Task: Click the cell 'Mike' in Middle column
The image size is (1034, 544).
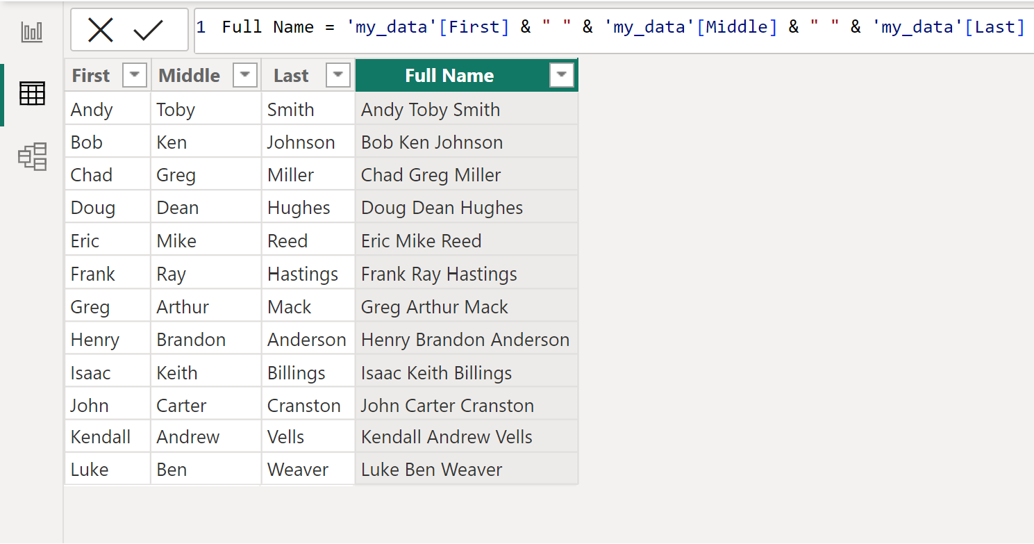Action: pos(206,240)
